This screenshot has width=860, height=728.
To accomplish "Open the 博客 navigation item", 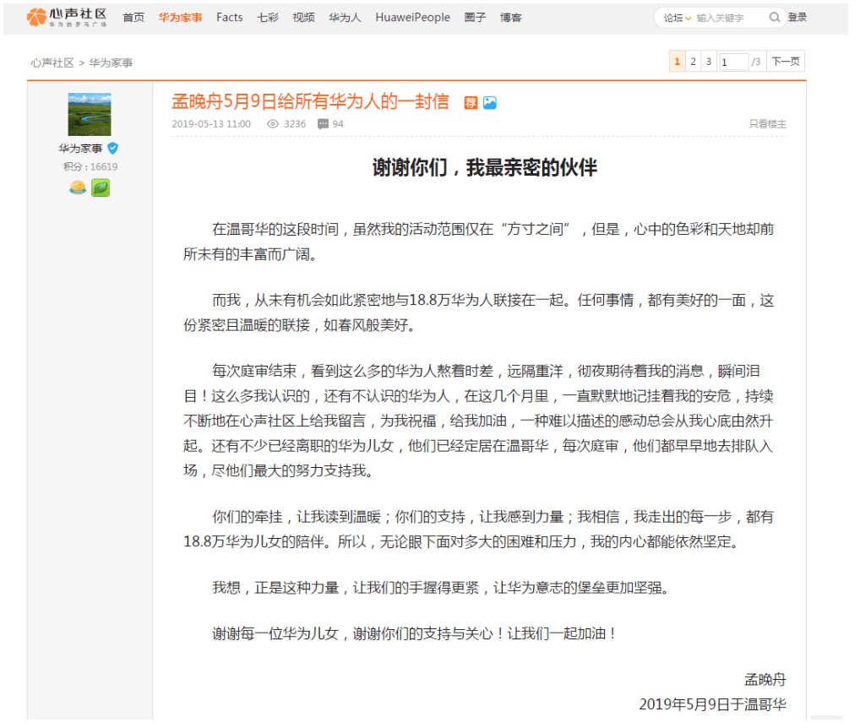I will pyautogui.click(x=510, y=18).
